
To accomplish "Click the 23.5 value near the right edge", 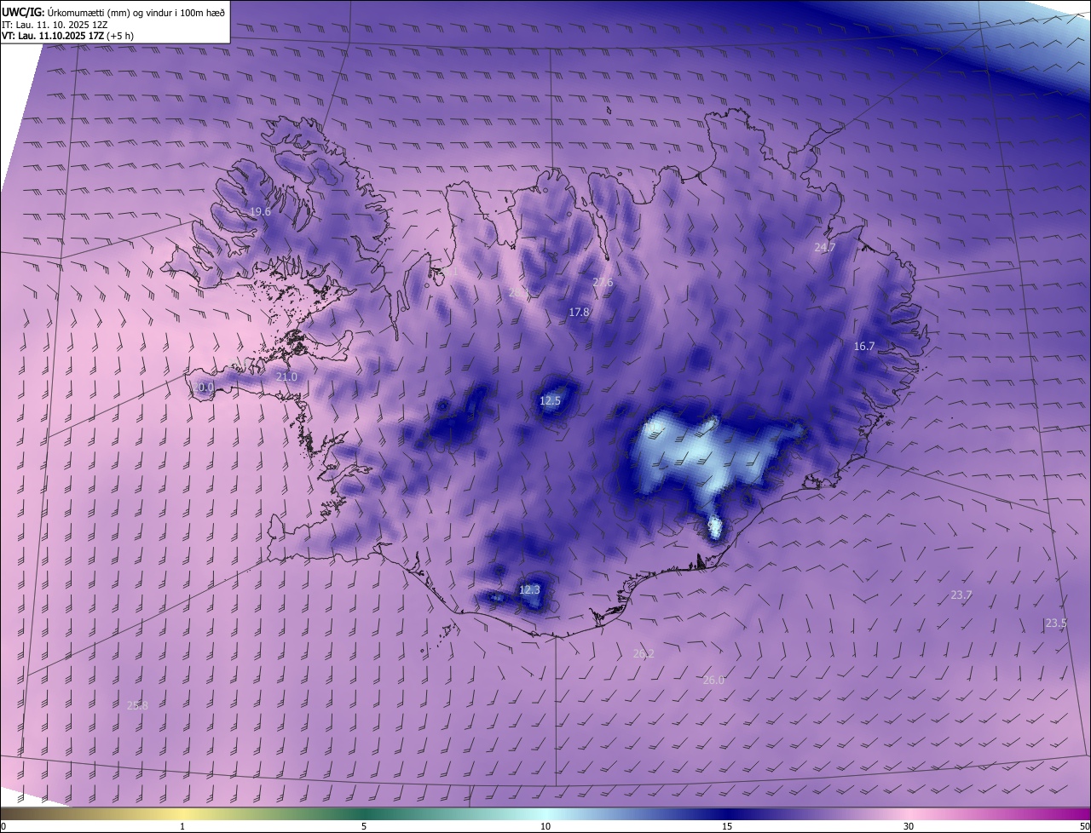I will pyautogui.click(x=1056, y=623).
